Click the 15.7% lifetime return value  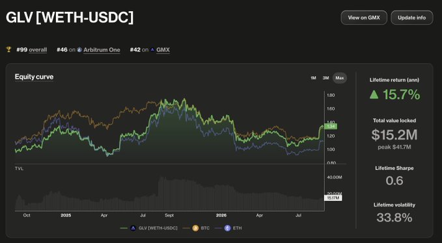point(402,94)
